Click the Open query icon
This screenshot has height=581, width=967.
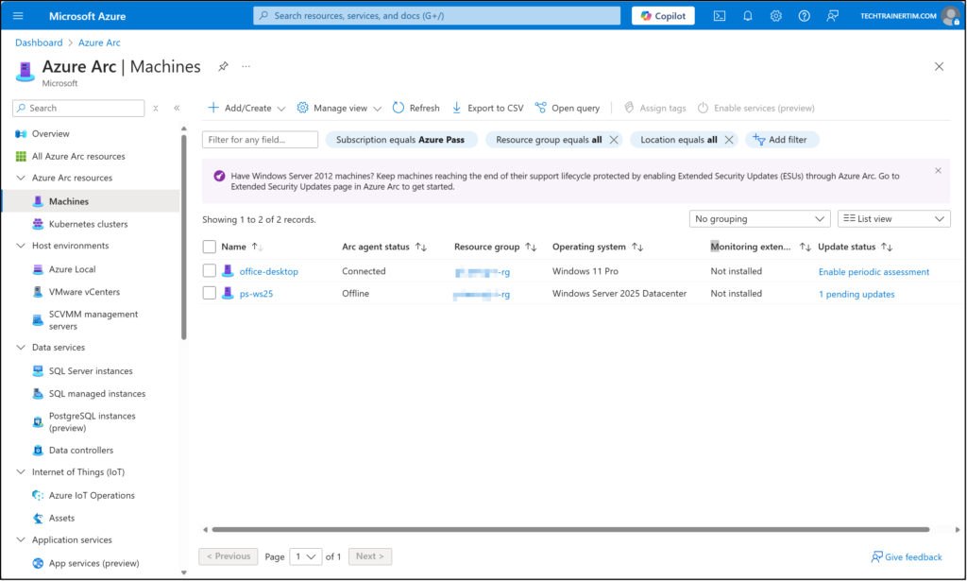click(541, 108)
